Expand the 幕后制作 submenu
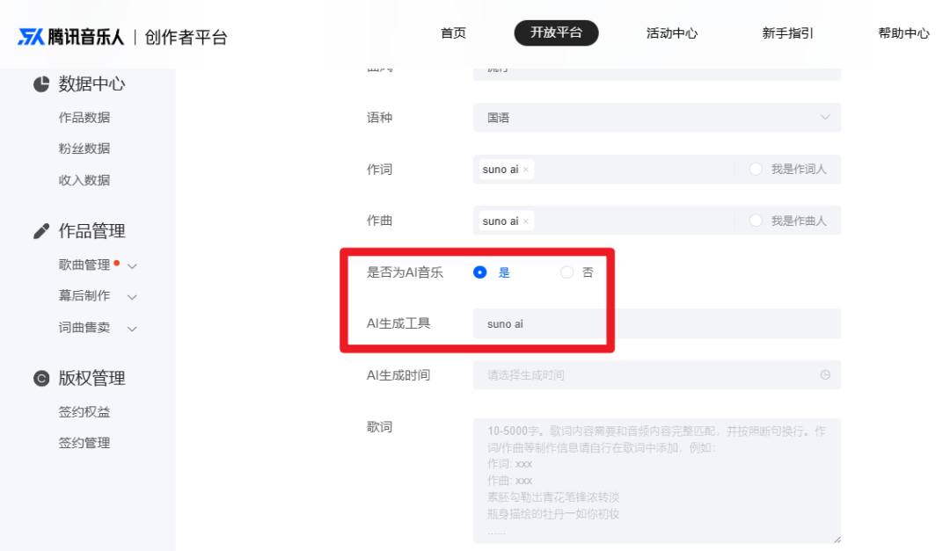The width and height of the screenshot is (950, 551). pos(133,297)
